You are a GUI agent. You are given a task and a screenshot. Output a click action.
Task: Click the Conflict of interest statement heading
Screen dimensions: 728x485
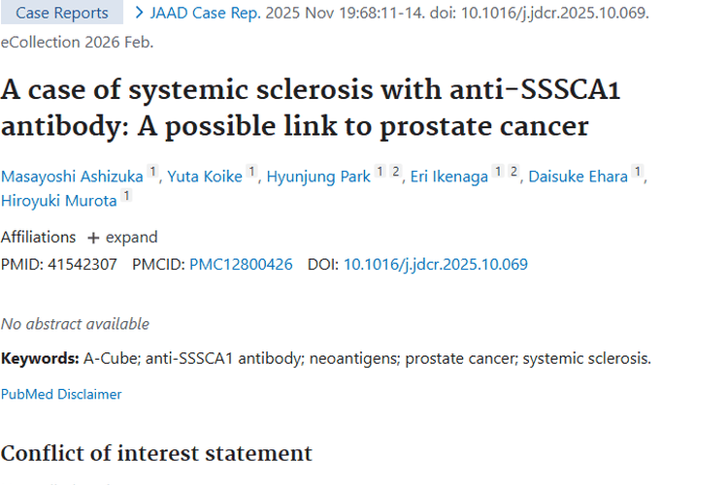[156, 453]
